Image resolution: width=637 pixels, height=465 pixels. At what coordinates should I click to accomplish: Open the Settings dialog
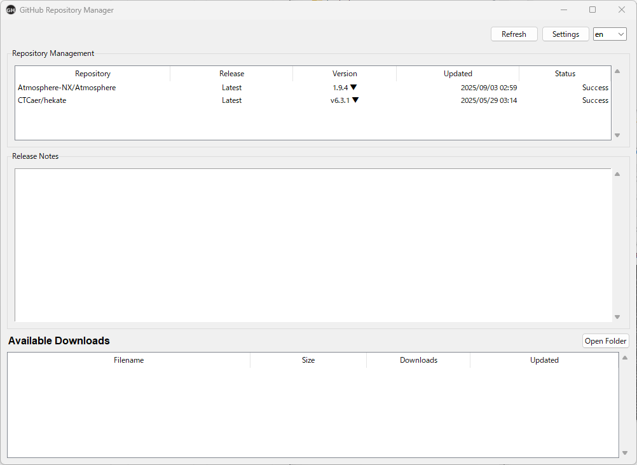(566, 34)
